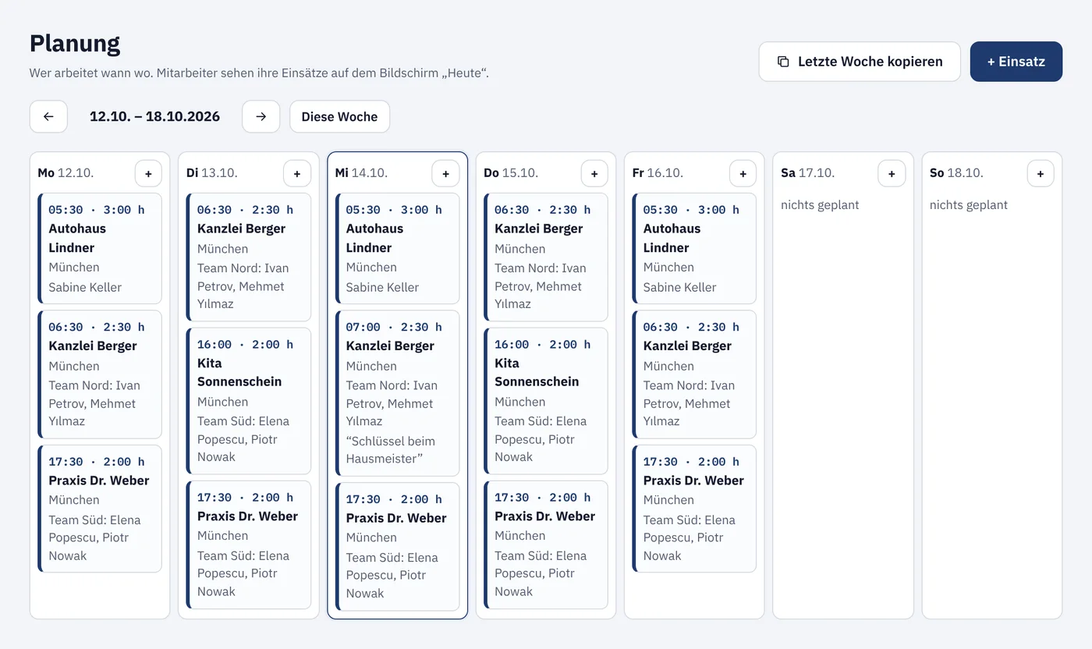Jump to Diese Woche
This screenshot has height=649, width=1092.
pyautogui.click(x=339, y=116)
